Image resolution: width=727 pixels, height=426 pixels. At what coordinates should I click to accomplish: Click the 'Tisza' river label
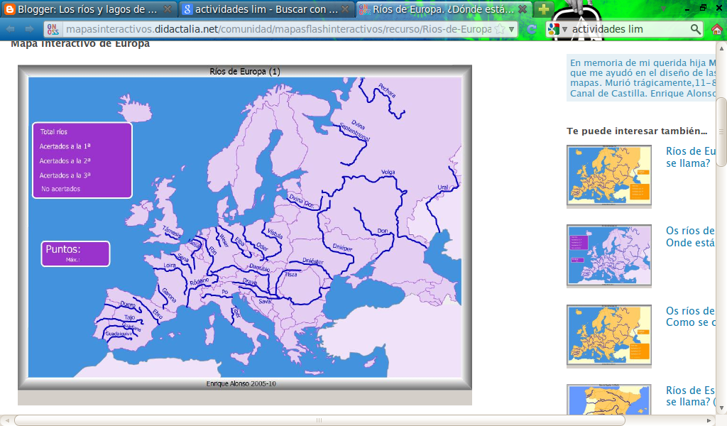[290, 275]
